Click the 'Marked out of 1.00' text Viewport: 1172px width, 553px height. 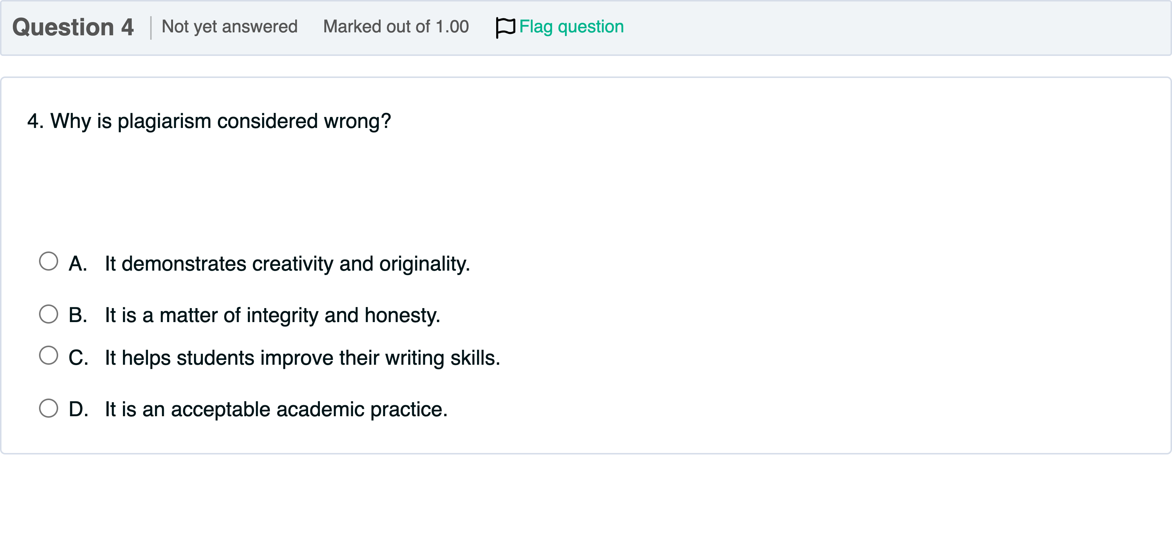(x=395, y=27)
